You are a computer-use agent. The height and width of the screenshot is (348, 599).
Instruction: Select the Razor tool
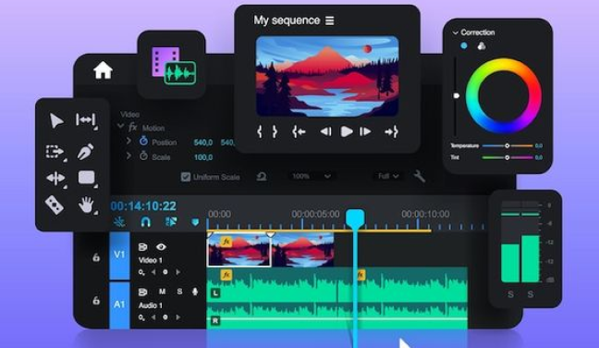55,205
